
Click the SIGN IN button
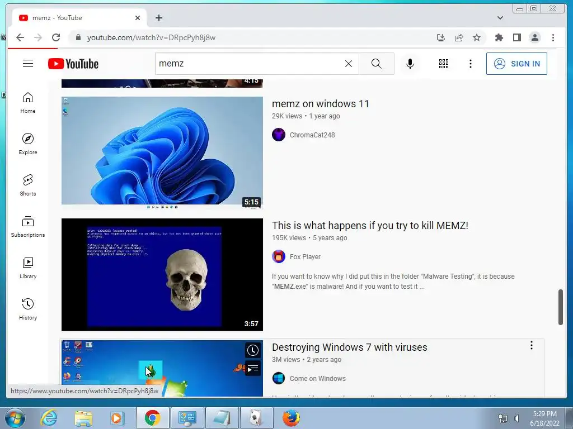(x=516, y=64)
